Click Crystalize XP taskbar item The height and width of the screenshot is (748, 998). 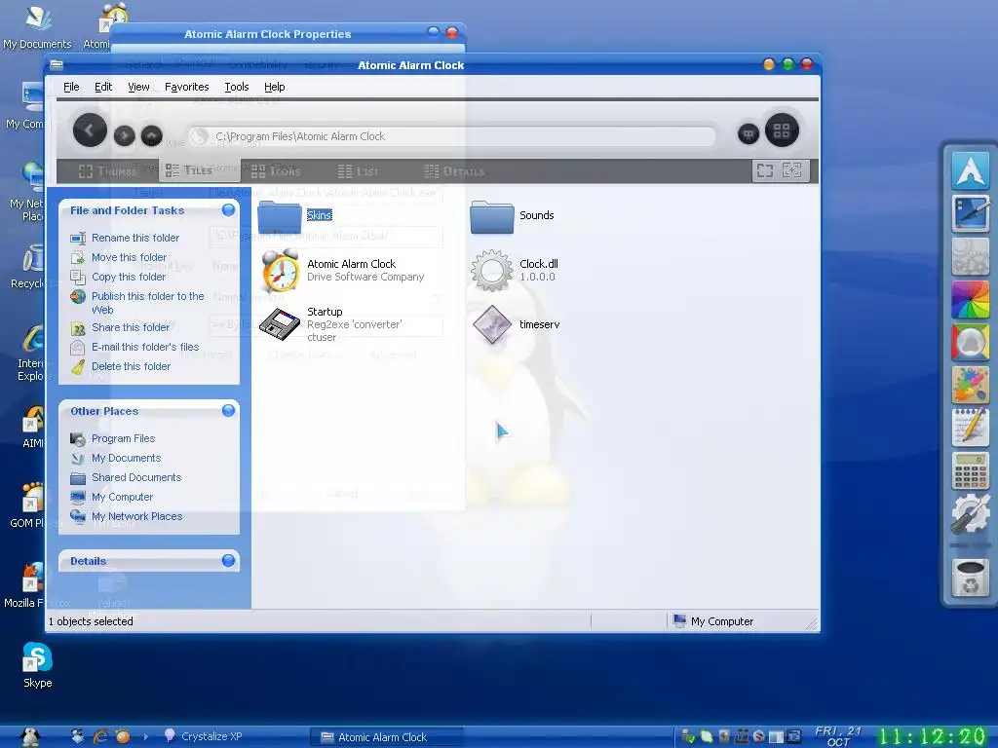click(x=204, y=736)
